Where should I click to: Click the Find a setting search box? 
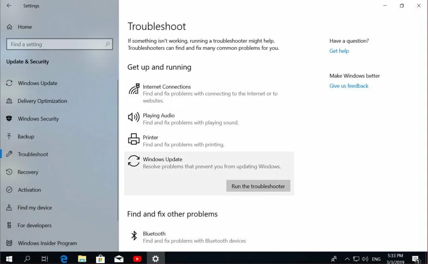coord(59,44)
